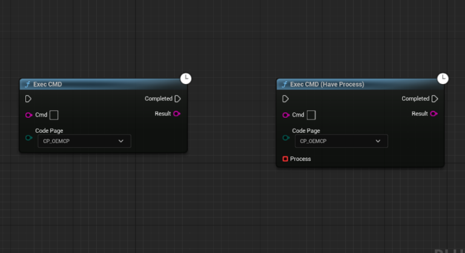Open Code Page dropdown on Exec CMD node
Image resolution: width=465 pixels, height=253 pixels.
pyautogui.click(x=84, y=141)
